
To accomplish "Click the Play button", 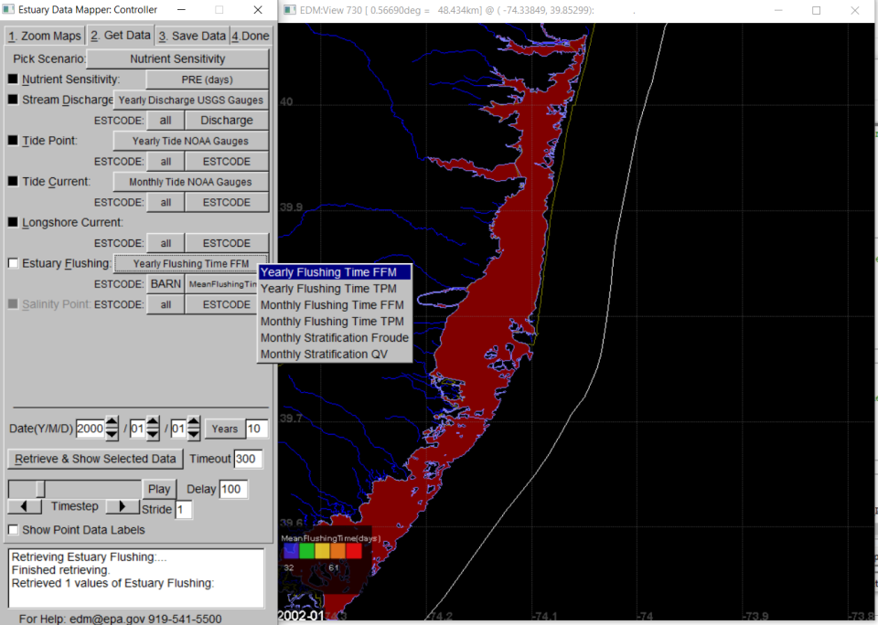I will pyautogui.click(x=159, y=489).
